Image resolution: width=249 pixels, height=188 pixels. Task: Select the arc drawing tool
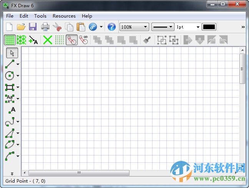tap(10, 156)
